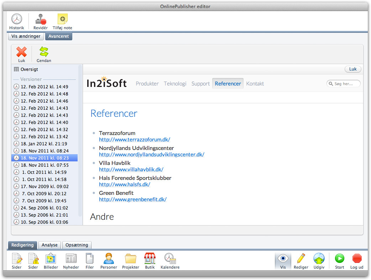Add a note with Tilføj note
The image size is (371, 280).
[x=62, y=20]
